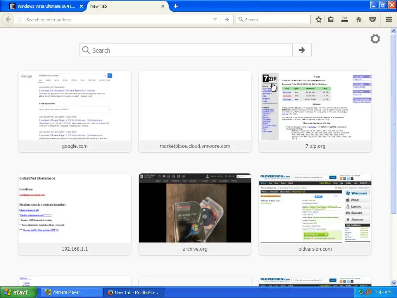
Task: Show bookmarks list icon
Action: (x=331, y=19)
